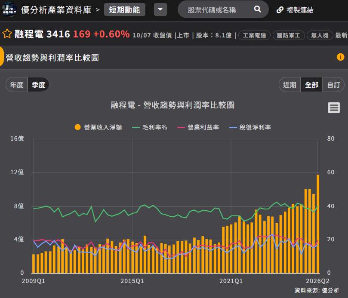Toggle 稅後淨利率 legend series
The height and width of the screenshot is (298, 348).
tap(250, 127)
